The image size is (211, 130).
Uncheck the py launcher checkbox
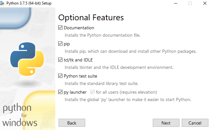point(60,92)
